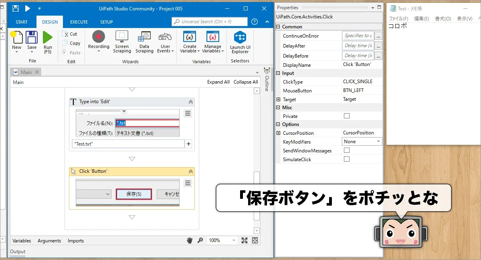Image resolution: width=481 pixels, height=260 pixels.
Task: Toggle the Private checkbox
Action: (347, 116)
